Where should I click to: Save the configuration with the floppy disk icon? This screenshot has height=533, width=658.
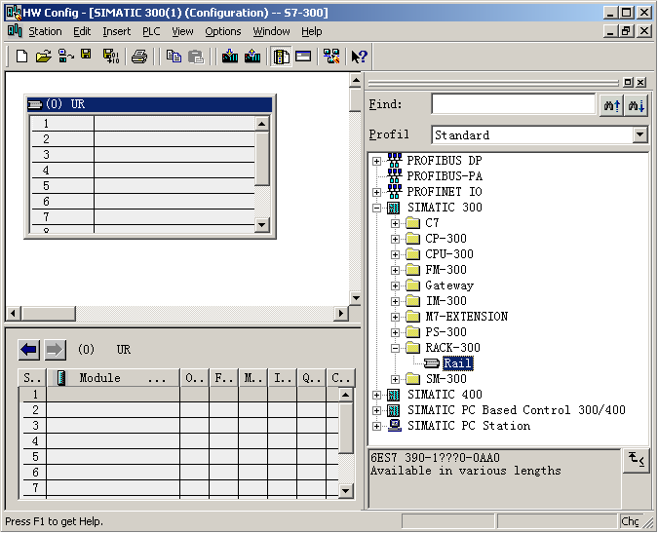pyautogui.click(x=86, y=55)
